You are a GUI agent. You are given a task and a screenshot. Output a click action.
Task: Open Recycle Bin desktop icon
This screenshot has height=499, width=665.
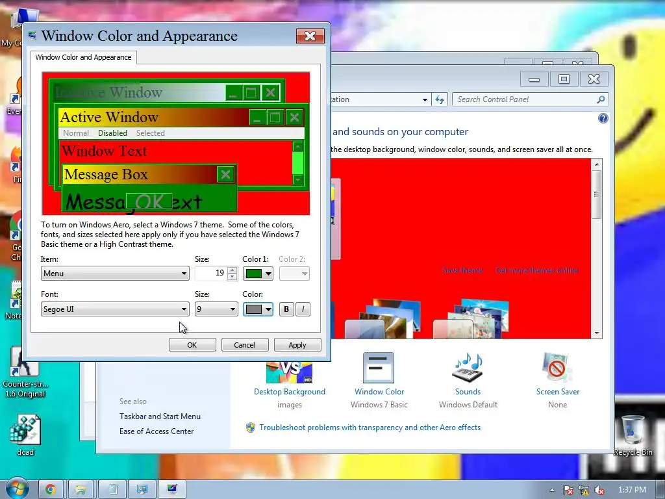(633, 435)
